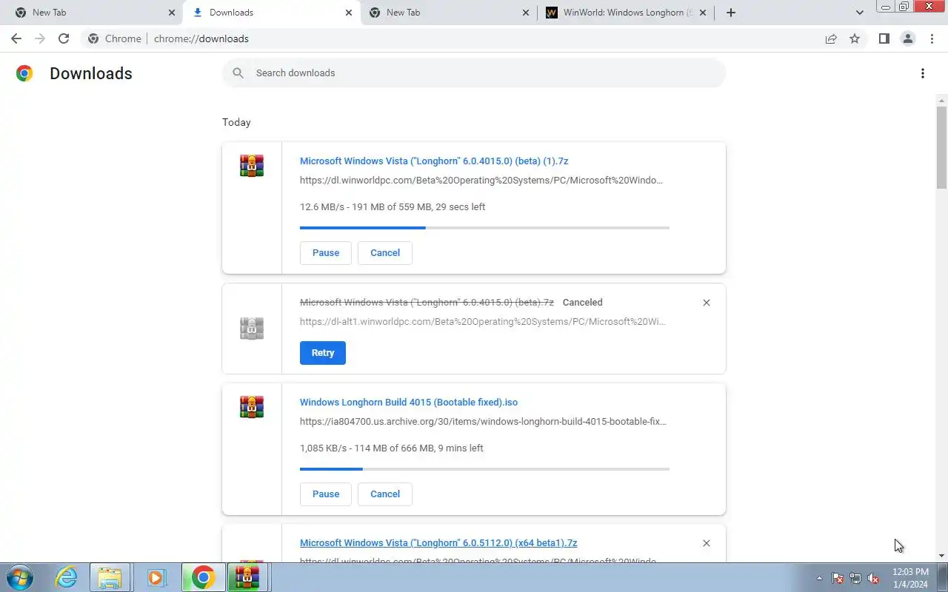Open the tab search dropdown arrow

pyautogui.click(x=859, y=13)
